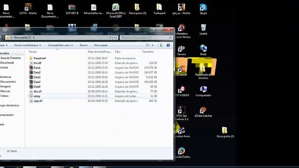Viewport: 299px width, 168px height.
Task: Open the Computador desktop icon
Action: 203,91
